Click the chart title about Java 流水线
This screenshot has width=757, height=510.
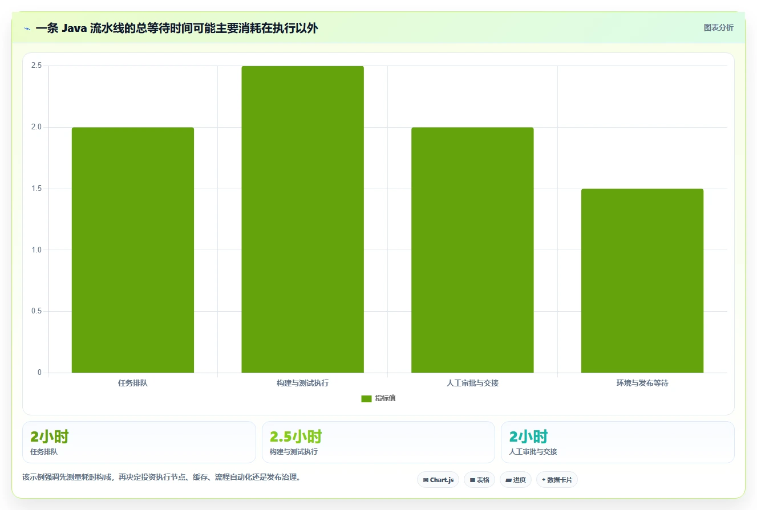(176, 28)
